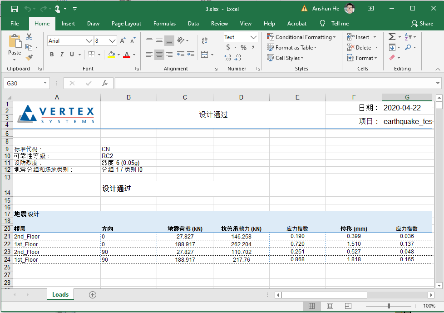Click the Cut scissors icon
Image resolution: width=444 pixels, height=313 pixels.
(x=29, y=37)
